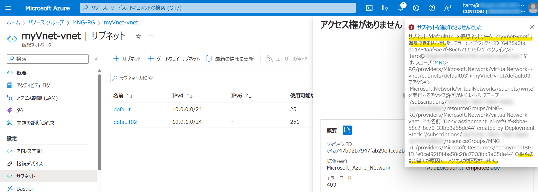Sort by IPv6 column
538x192 pixels.
[241, 96]
